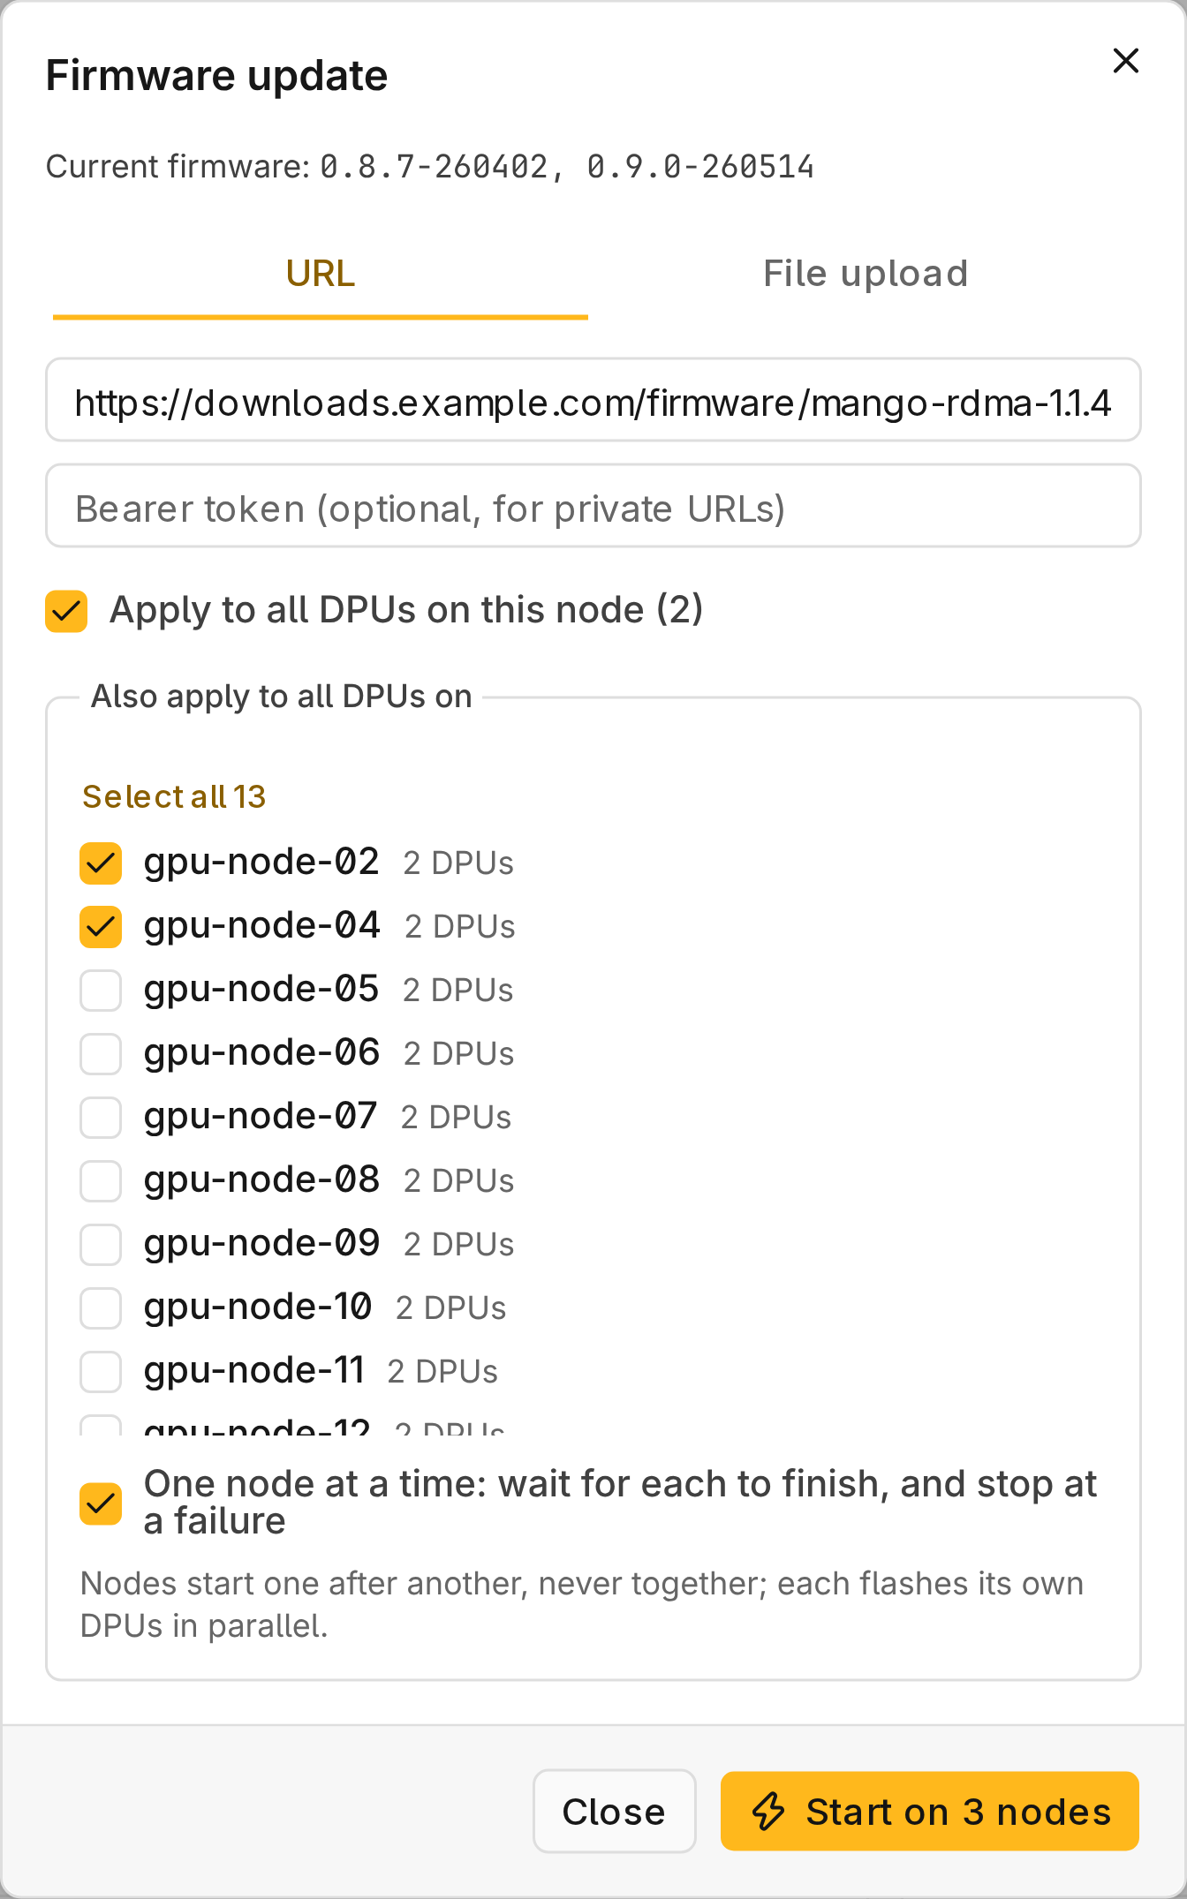Check the gpu-node-05 checkbox

(101, 990)
